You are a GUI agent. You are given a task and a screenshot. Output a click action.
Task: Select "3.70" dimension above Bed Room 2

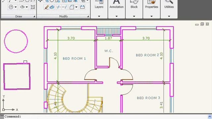[146, 38]
